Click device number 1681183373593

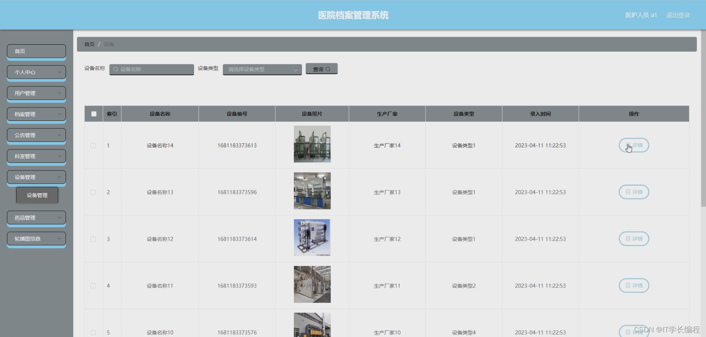click(x=237, y=286)
